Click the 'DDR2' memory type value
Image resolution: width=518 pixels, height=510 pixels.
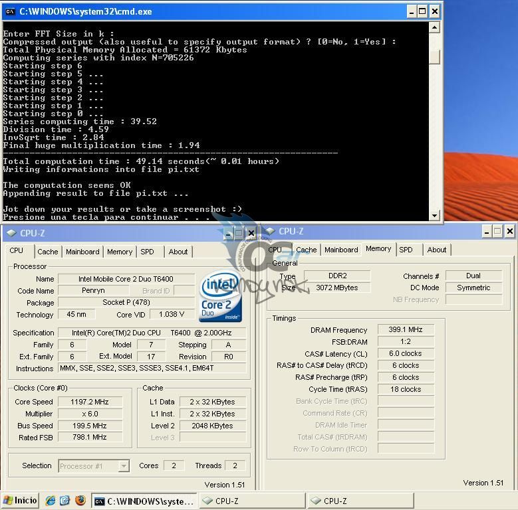point(337,276)
